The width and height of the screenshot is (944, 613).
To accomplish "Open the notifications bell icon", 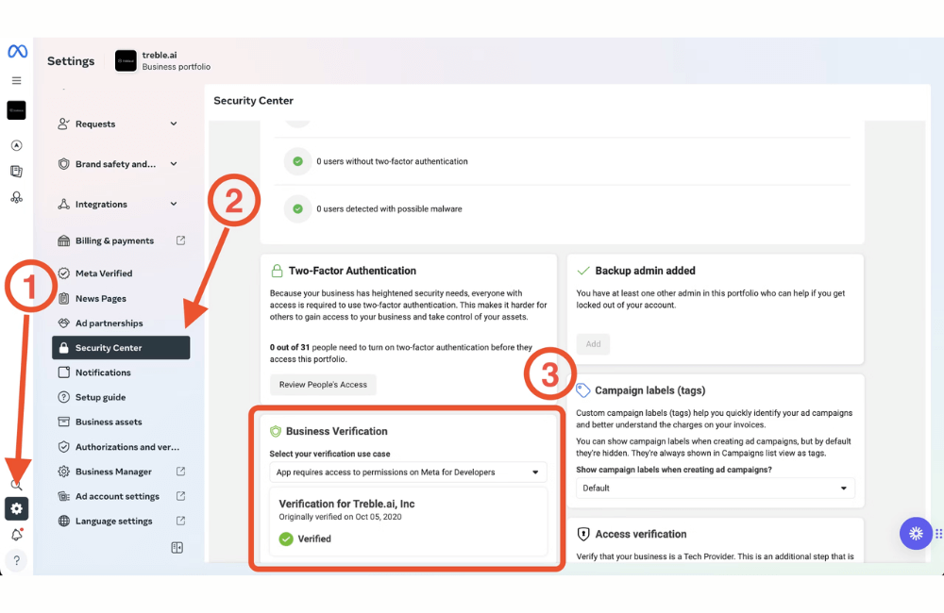I will point(17,535).
